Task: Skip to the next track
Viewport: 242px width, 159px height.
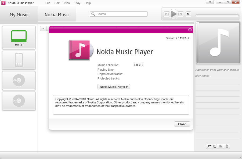Action: [181, 14]
